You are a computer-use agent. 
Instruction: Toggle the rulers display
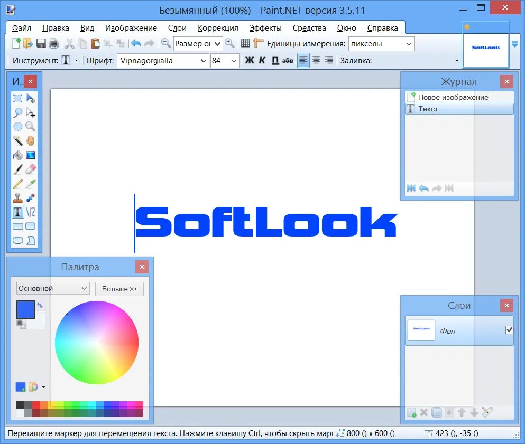coord(258,43)
